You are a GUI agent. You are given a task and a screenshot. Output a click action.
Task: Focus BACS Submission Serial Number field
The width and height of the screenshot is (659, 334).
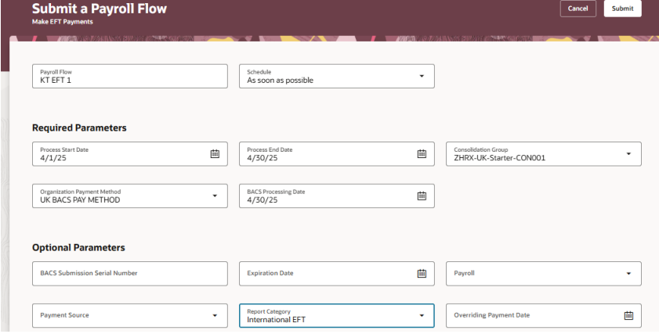[130, 274]
